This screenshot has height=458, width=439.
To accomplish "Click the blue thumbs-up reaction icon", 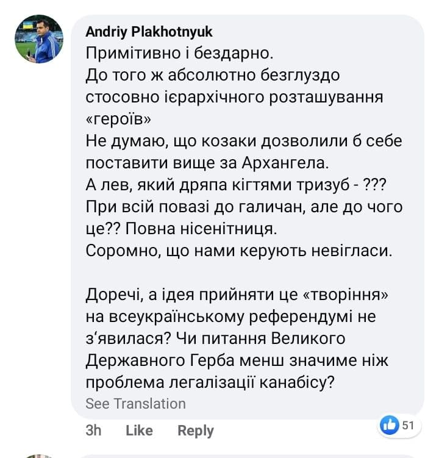I will (388, 425).
